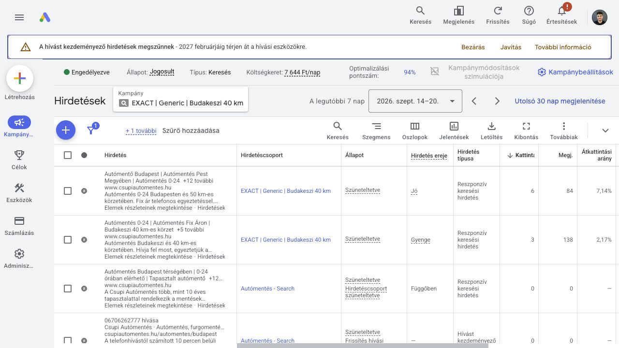Click Utolsó 30 nap megjelenítése
This screenshot has height=348, width=619.
560,101
